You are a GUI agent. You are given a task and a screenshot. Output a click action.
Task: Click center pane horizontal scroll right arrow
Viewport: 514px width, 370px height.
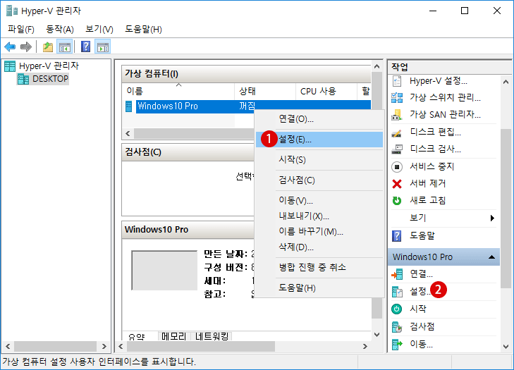pyautogui.click(x=365, y=347)
